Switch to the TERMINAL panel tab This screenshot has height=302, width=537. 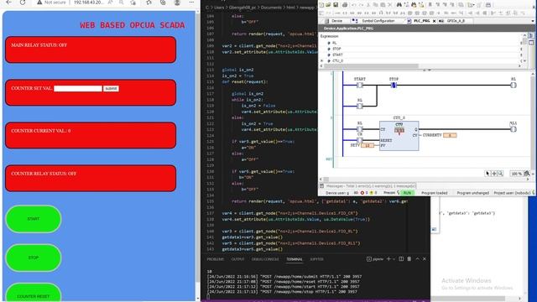coord(295,259)
